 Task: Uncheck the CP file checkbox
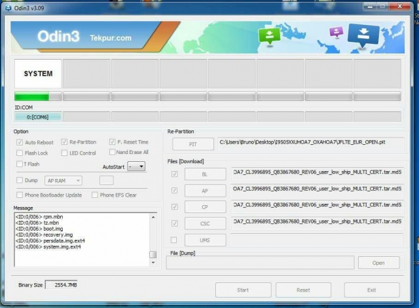tap(174, 206)
